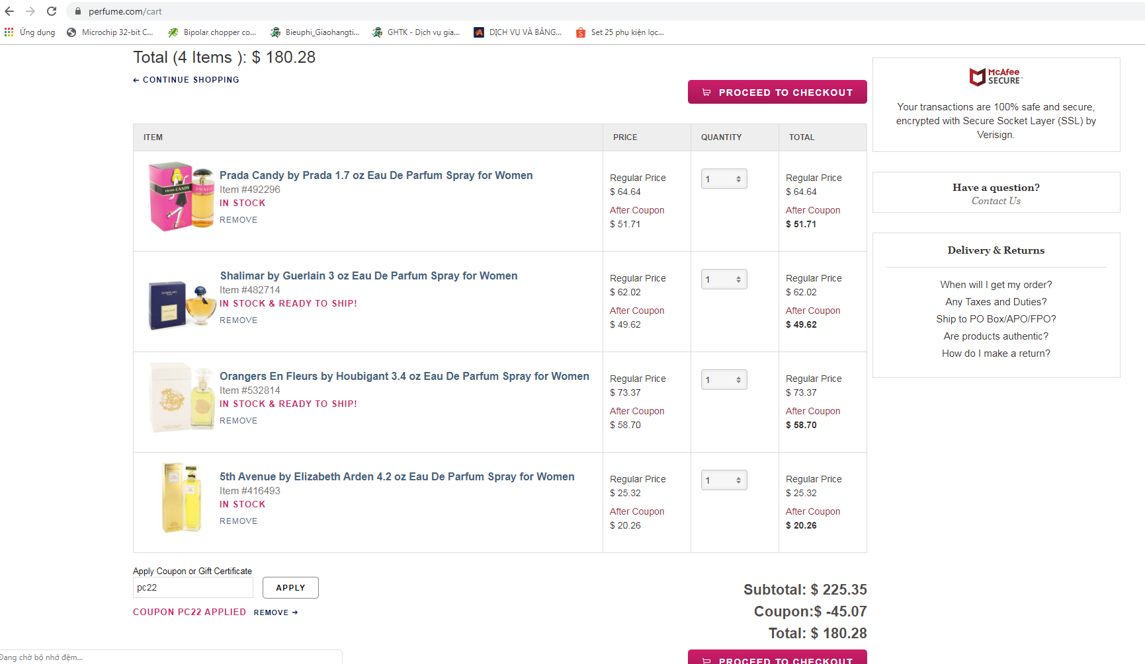
Task: Open quantity dropdown for Shalimar by Guerlain
Action: pos(724,279)
